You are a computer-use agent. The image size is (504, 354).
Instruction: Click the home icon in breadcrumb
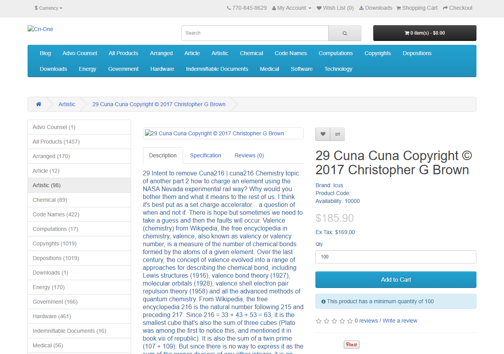(x=39, y=104)
